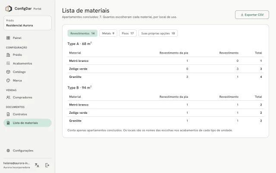The height and width of the screenshot is (173, 276).
Task: Click the ConfigDar logo icon
Action: (x=9, y=9)
